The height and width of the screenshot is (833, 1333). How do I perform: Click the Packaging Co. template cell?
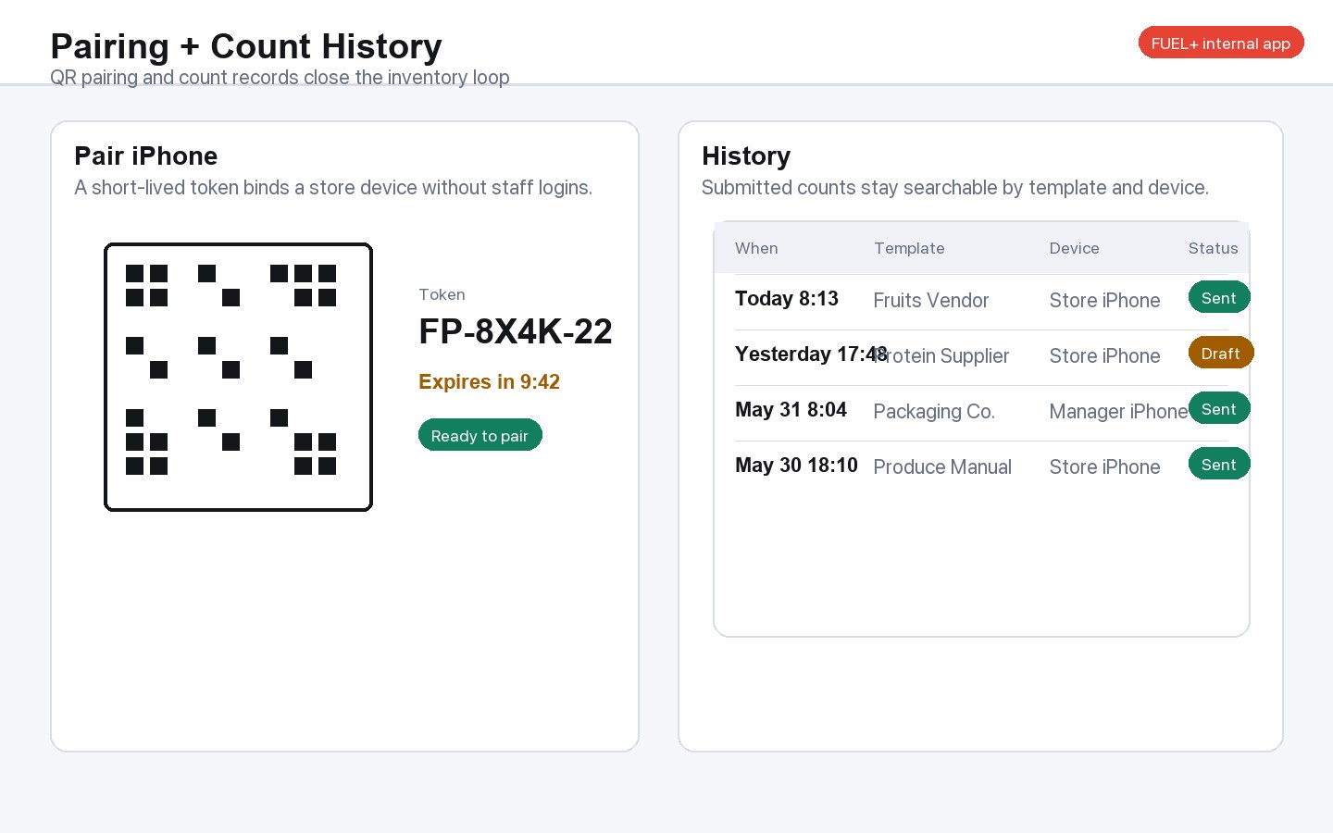tap(934, 411)
